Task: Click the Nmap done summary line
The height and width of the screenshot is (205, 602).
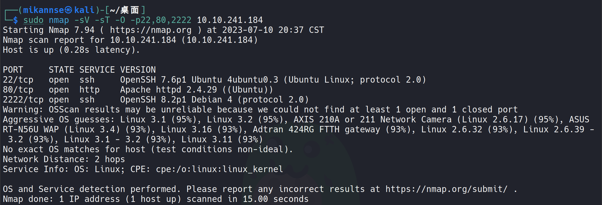Action: pos(156,199)
